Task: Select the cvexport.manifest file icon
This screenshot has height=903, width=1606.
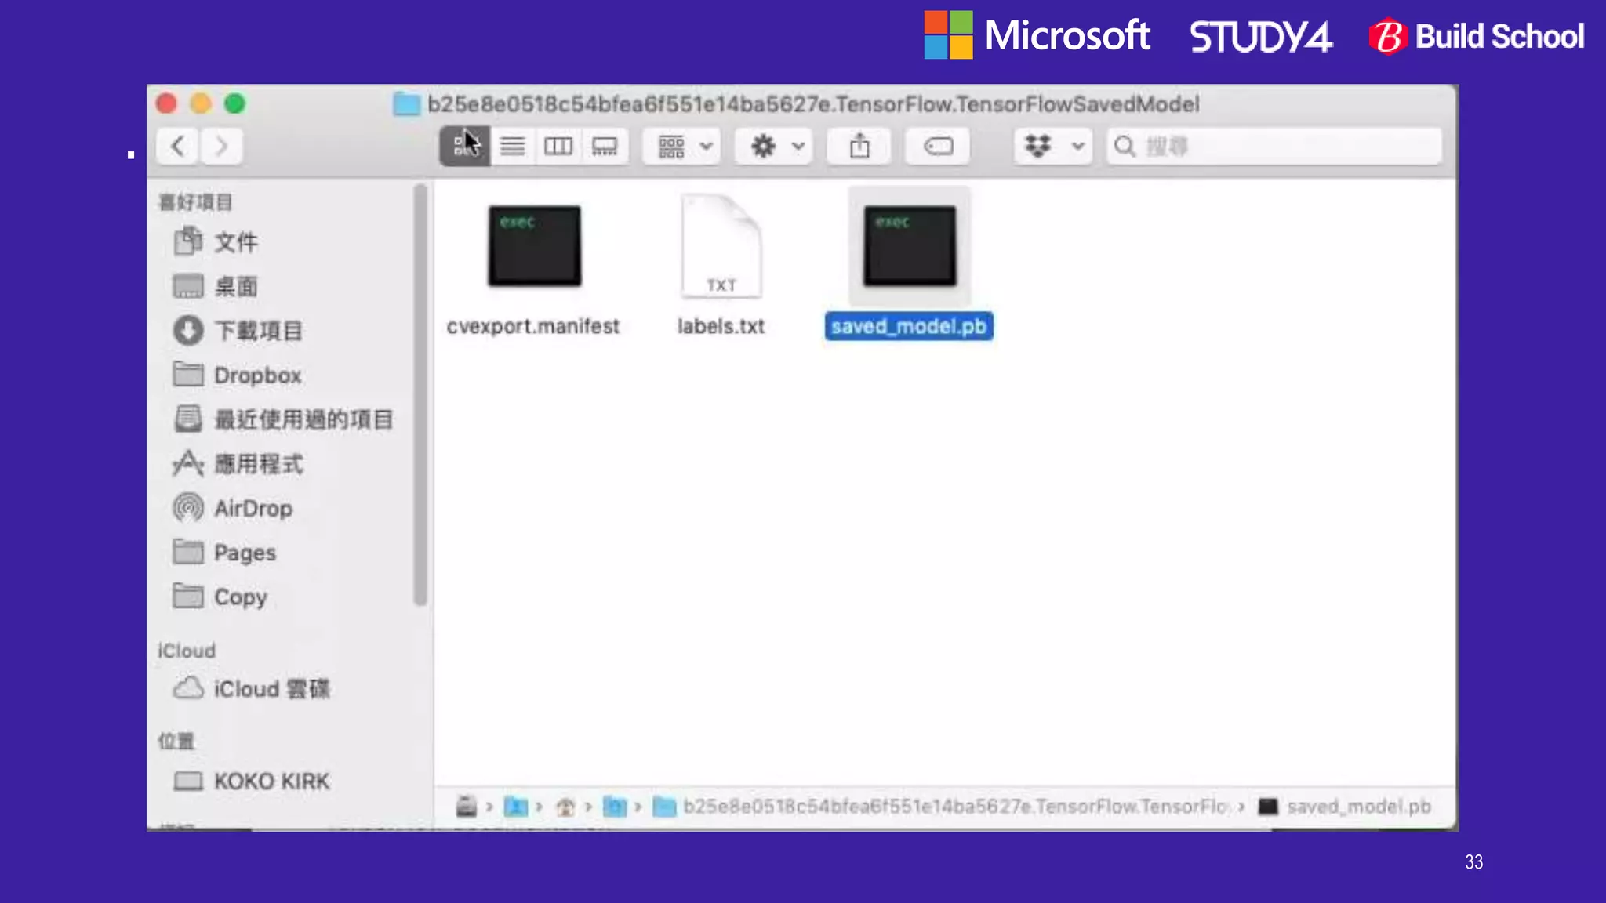Action: coord(534,246)
